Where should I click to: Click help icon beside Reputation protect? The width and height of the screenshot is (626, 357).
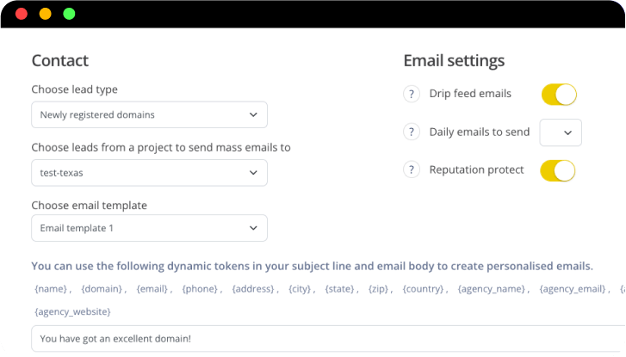click(x=412, y=170)
